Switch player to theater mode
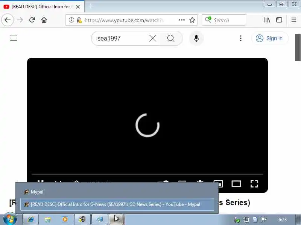301x225 pixels. coord(236,184)
